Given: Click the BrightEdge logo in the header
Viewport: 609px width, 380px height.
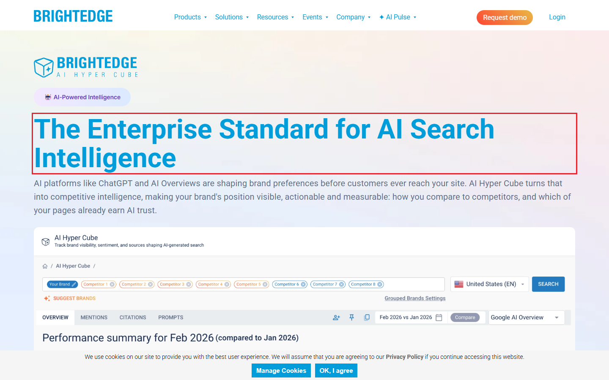Looking at the screenshot, I should [x=73, y=16].
